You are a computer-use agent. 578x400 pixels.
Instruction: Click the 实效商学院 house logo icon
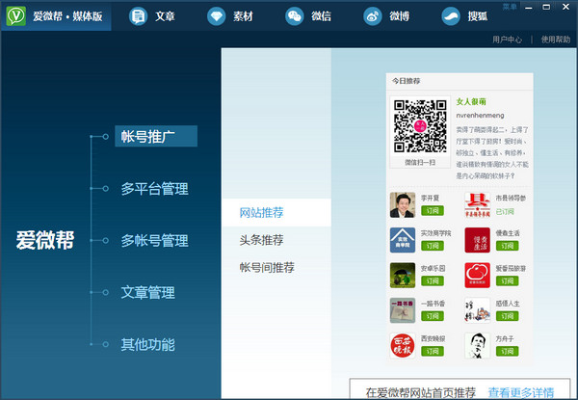click(403, 240)
